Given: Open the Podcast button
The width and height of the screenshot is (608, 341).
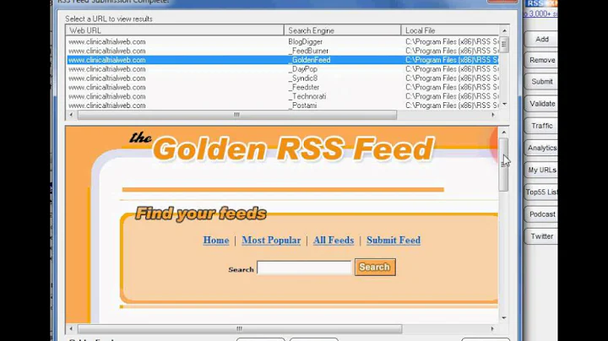Looking at the screenshot, I should coord(541,214).
